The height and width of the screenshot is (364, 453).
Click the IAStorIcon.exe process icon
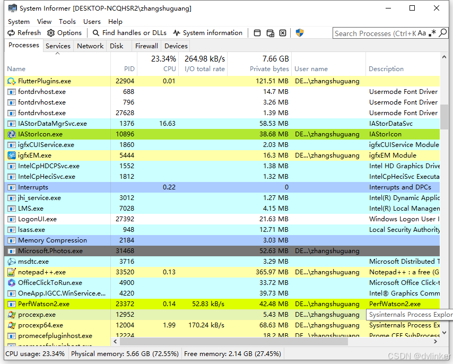12,134
